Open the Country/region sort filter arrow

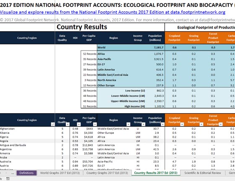[x=53, y=124]
